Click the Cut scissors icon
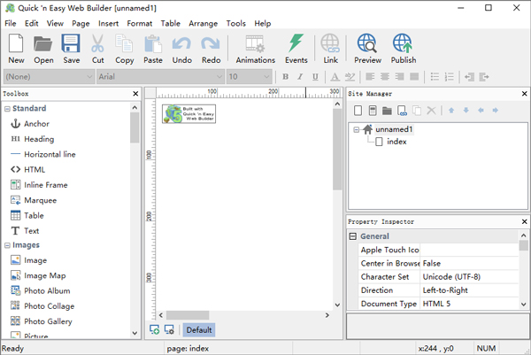The image size is (531, 355). click(x=97, y=49)
